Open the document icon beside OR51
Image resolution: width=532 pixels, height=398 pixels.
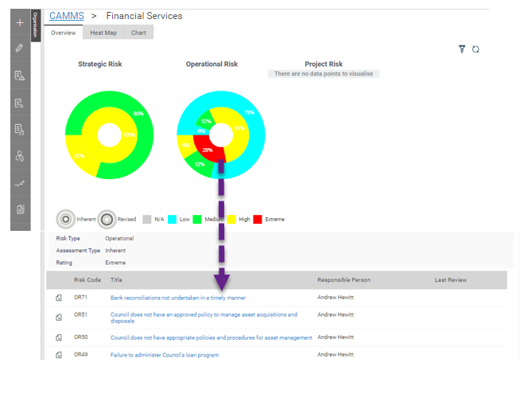coord(59,317)
